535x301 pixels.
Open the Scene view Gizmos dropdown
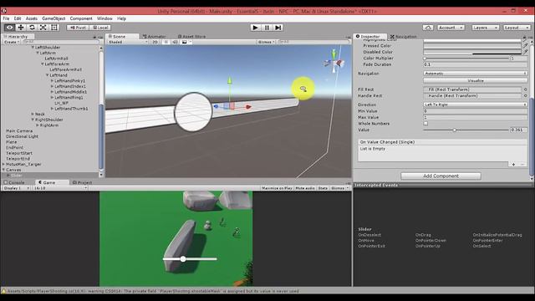[267, 42]
